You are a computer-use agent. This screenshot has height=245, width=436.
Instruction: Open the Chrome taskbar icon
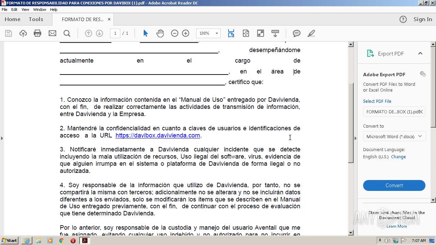pos(61,241)
